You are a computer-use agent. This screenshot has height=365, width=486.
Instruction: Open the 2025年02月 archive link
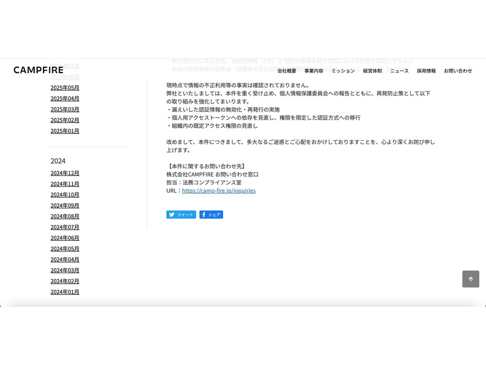tap(65, 120)
